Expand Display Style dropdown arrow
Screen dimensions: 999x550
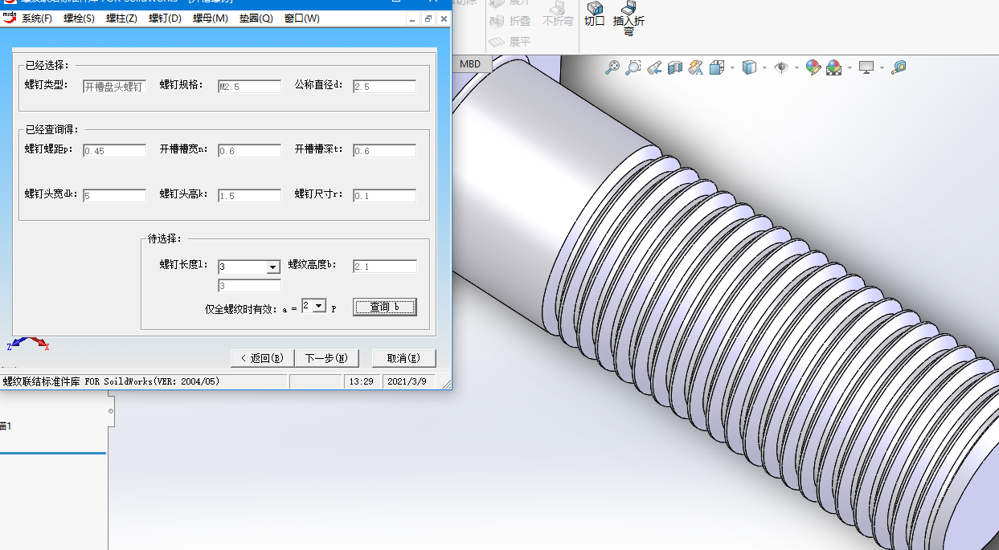[x=764, y=67]
